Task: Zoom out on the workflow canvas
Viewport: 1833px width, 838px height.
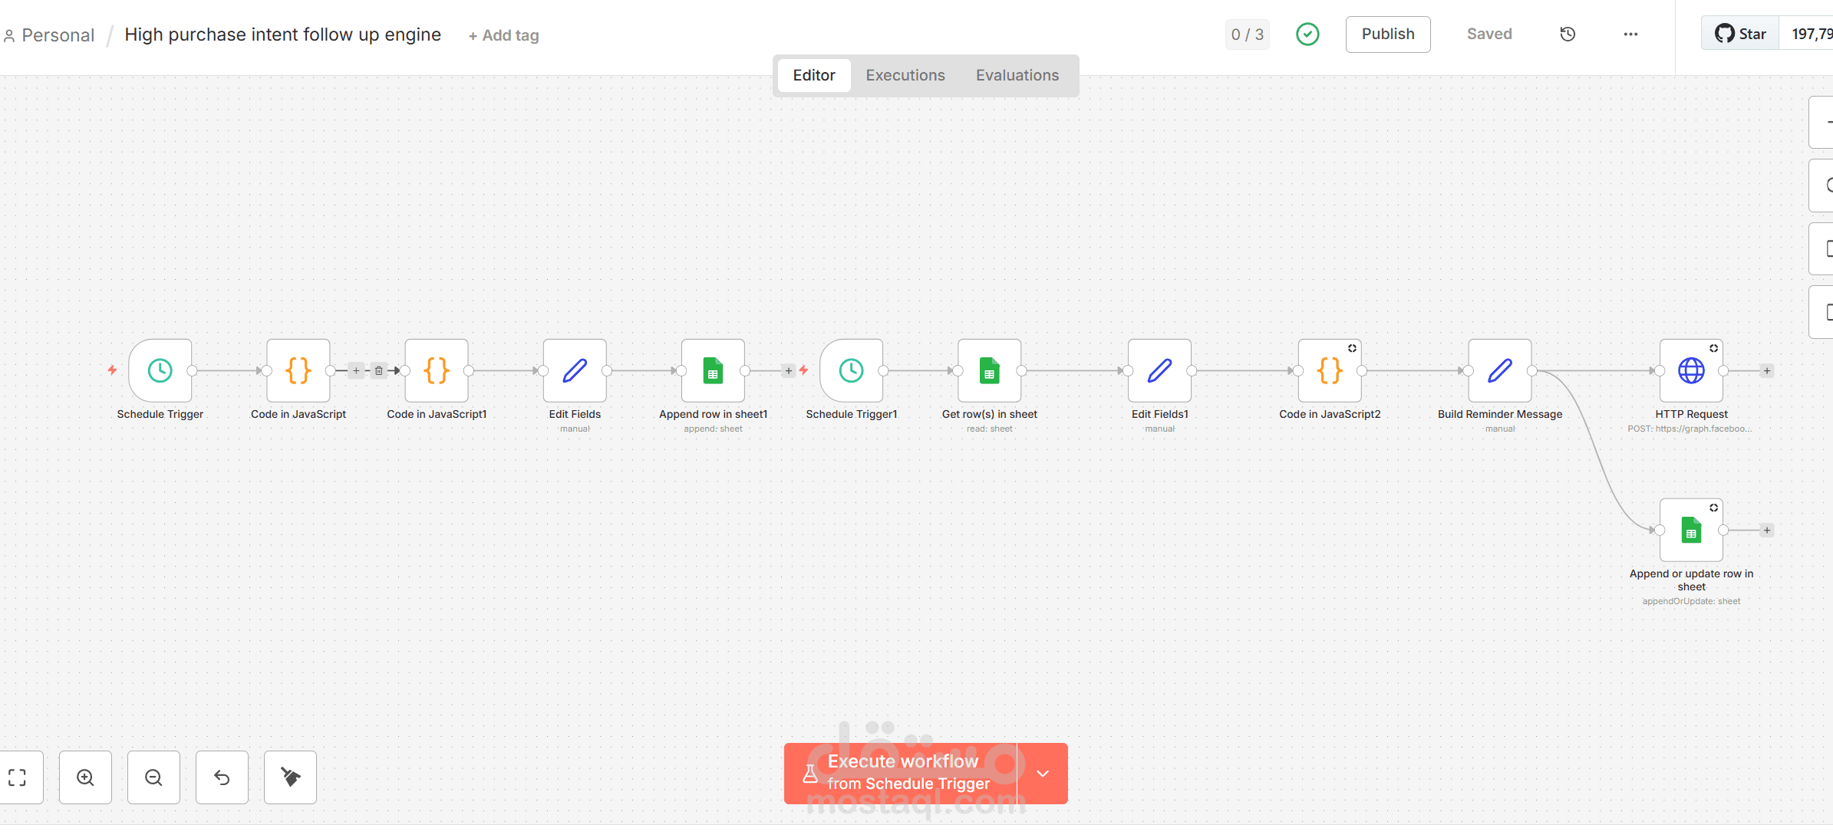Action: tap(153, 777)
